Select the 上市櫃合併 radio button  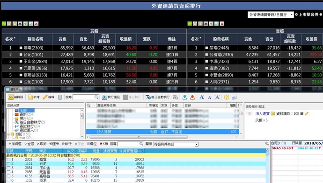(x=296, y=14)
